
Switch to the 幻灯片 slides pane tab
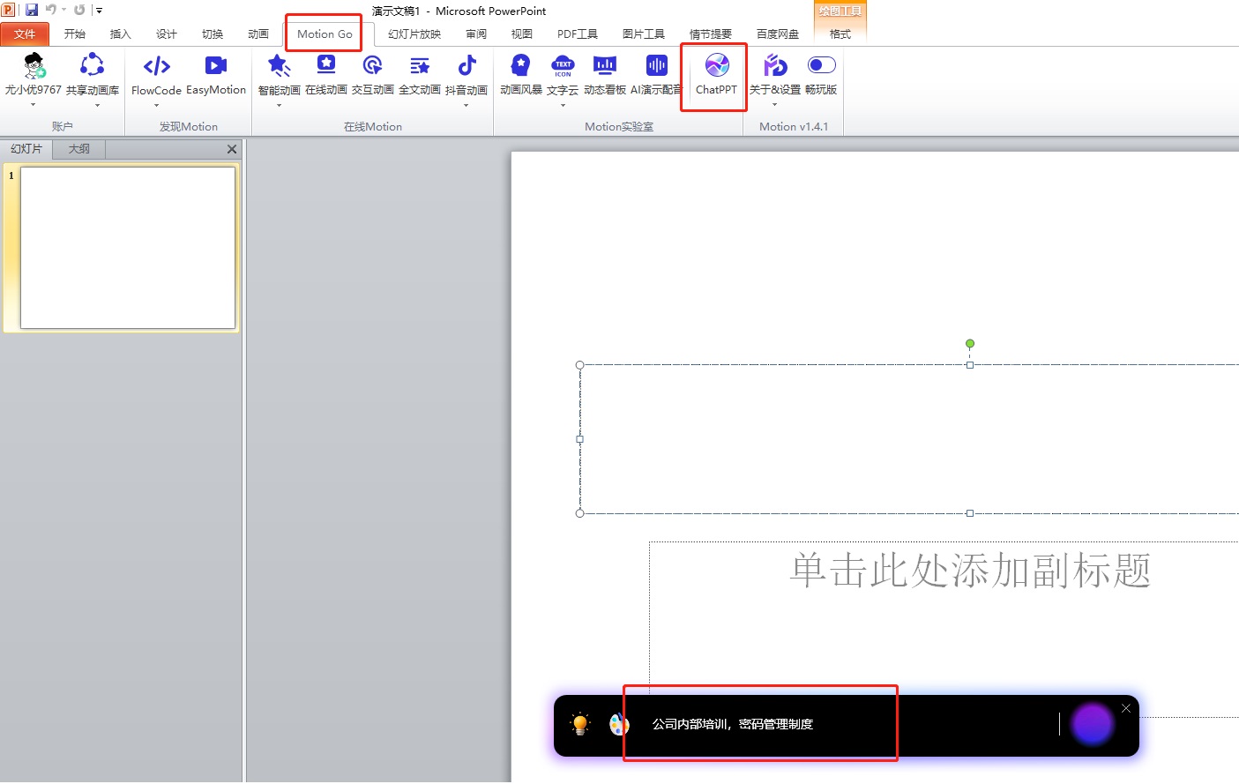pyautogui.click(x=26, y=149)
